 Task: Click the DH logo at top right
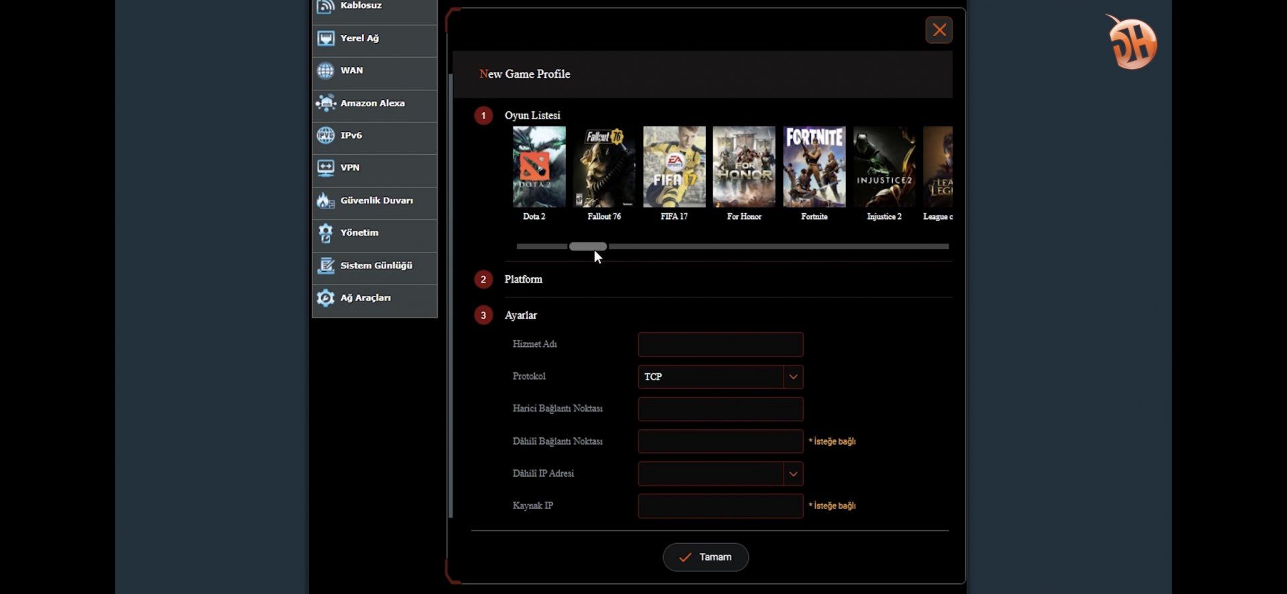1132,42
